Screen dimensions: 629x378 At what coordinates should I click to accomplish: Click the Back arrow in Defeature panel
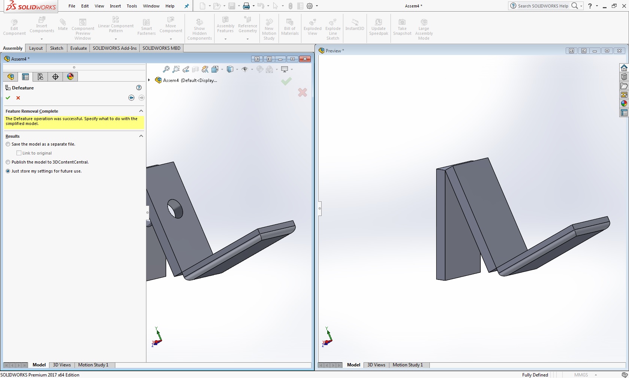131,98
